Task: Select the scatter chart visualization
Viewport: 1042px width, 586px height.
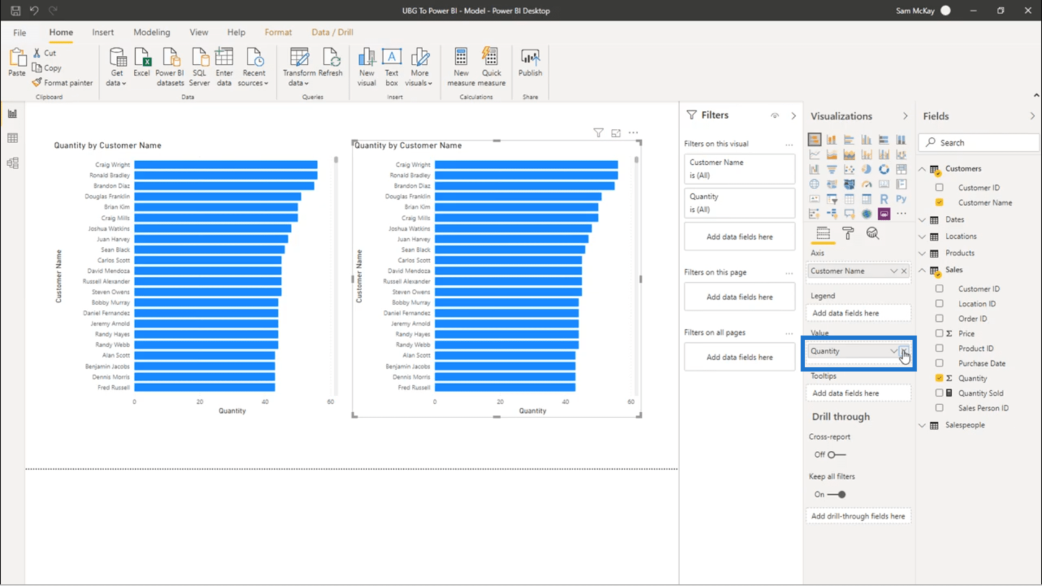Action: tap(849, 169)
